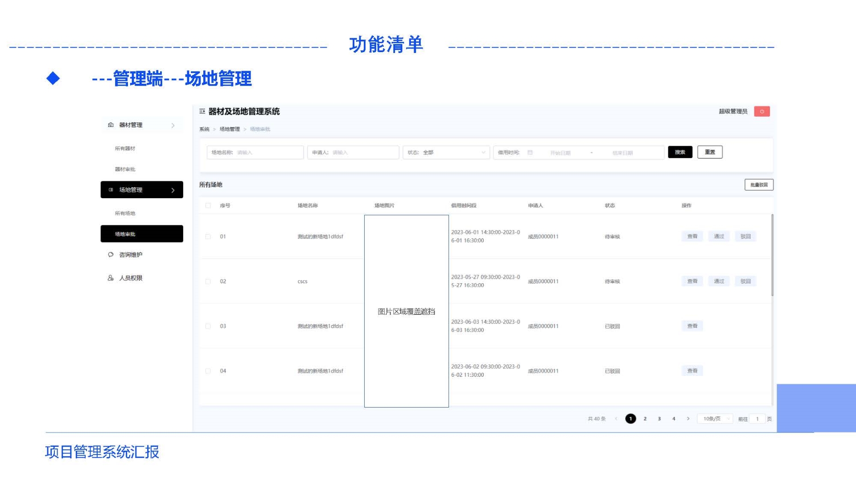Open 所有场地 in the sidebar
856x481 pixels.
125,213
